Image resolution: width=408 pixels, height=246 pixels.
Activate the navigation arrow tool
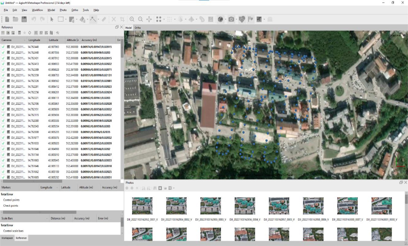tap(52, 19)
